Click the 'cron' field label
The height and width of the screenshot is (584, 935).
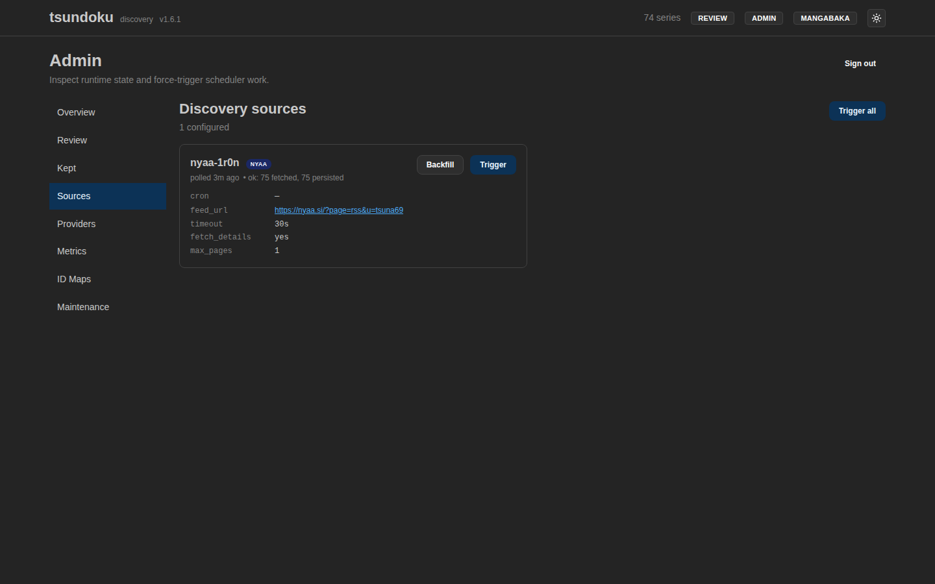point(199,196)
